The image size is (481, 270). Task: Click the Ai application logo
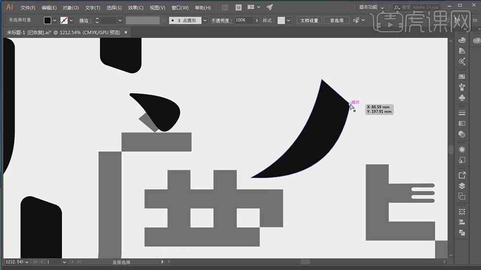pyautogui.click(x=10, y=7)
